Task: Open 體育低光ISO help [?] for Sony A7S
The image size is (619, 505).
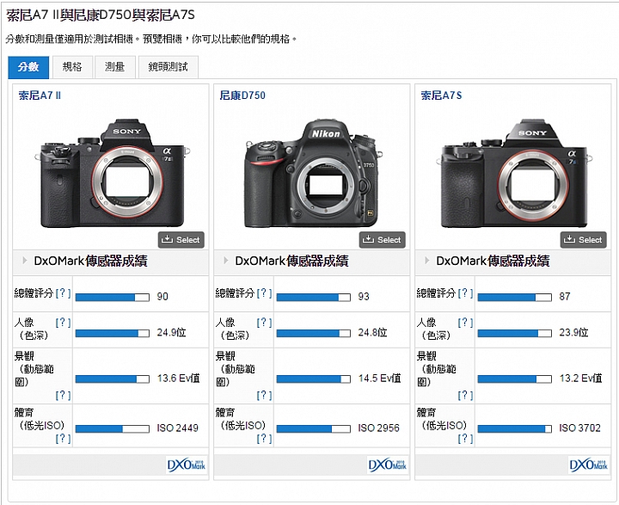Action: 465,438
